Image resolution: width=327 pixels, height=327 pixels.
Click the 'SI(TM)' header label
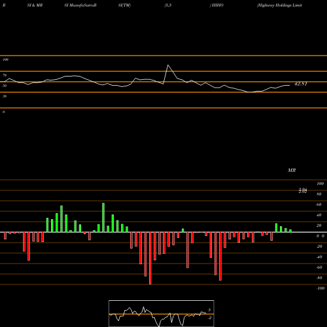(x=124, y=5)
